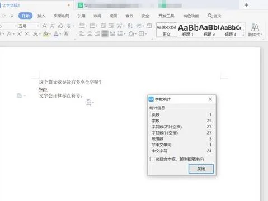Apply the font color underlined A
Image resolution: width=268 pixels, height=201 pixels.
coord(56,34)
